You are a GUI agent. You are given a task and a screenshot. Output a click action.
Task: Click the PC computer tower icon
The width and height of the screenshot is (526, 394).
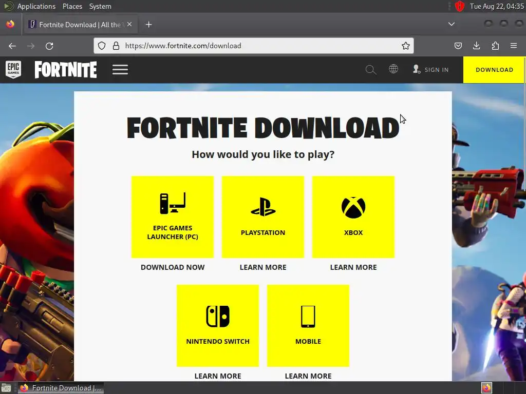(173, 203)
